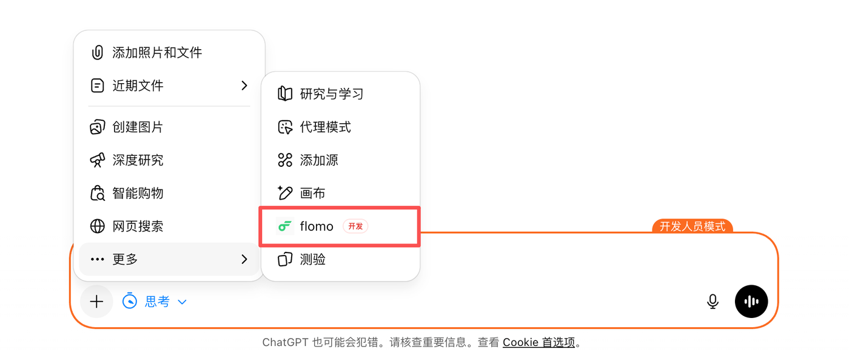Activate the microphone for voice input
This screenshot has height=352, width=849.
click(713, 301)
